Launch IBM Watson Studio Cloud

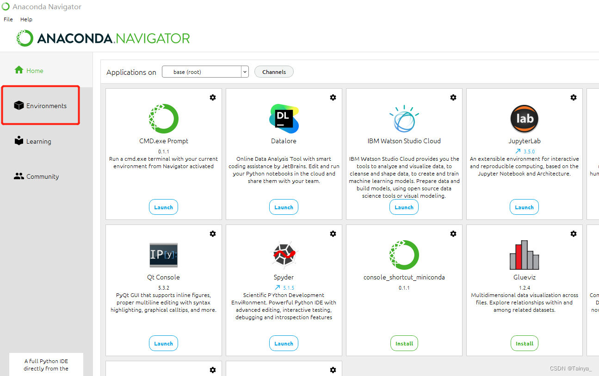pyautogui.click(x=404, y=207)
